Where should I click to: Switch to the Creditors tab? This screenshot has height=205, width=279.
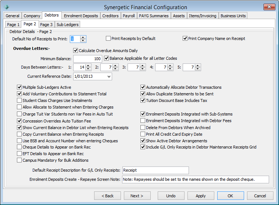pos(110,16)
